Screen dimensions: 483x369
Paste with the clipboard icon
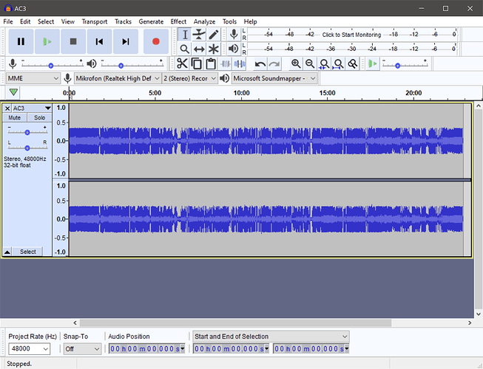click(211, 63)
